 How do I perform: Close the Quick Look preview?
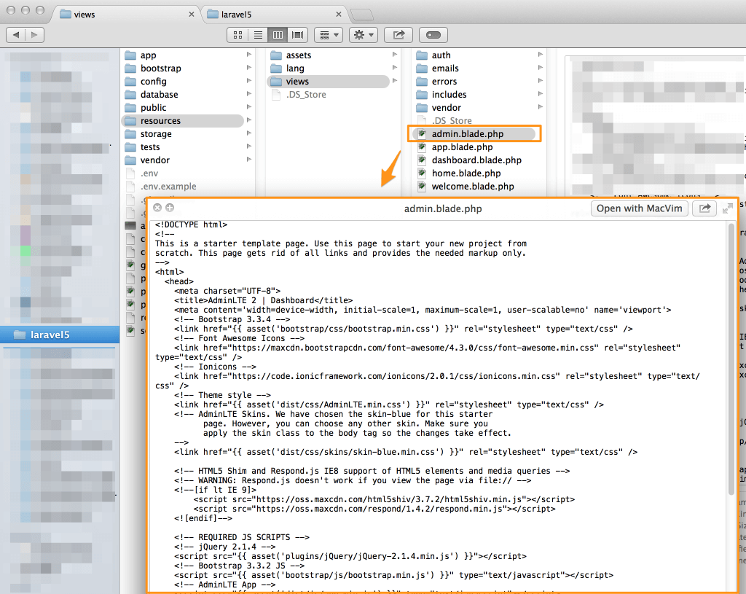pos(157,208)
